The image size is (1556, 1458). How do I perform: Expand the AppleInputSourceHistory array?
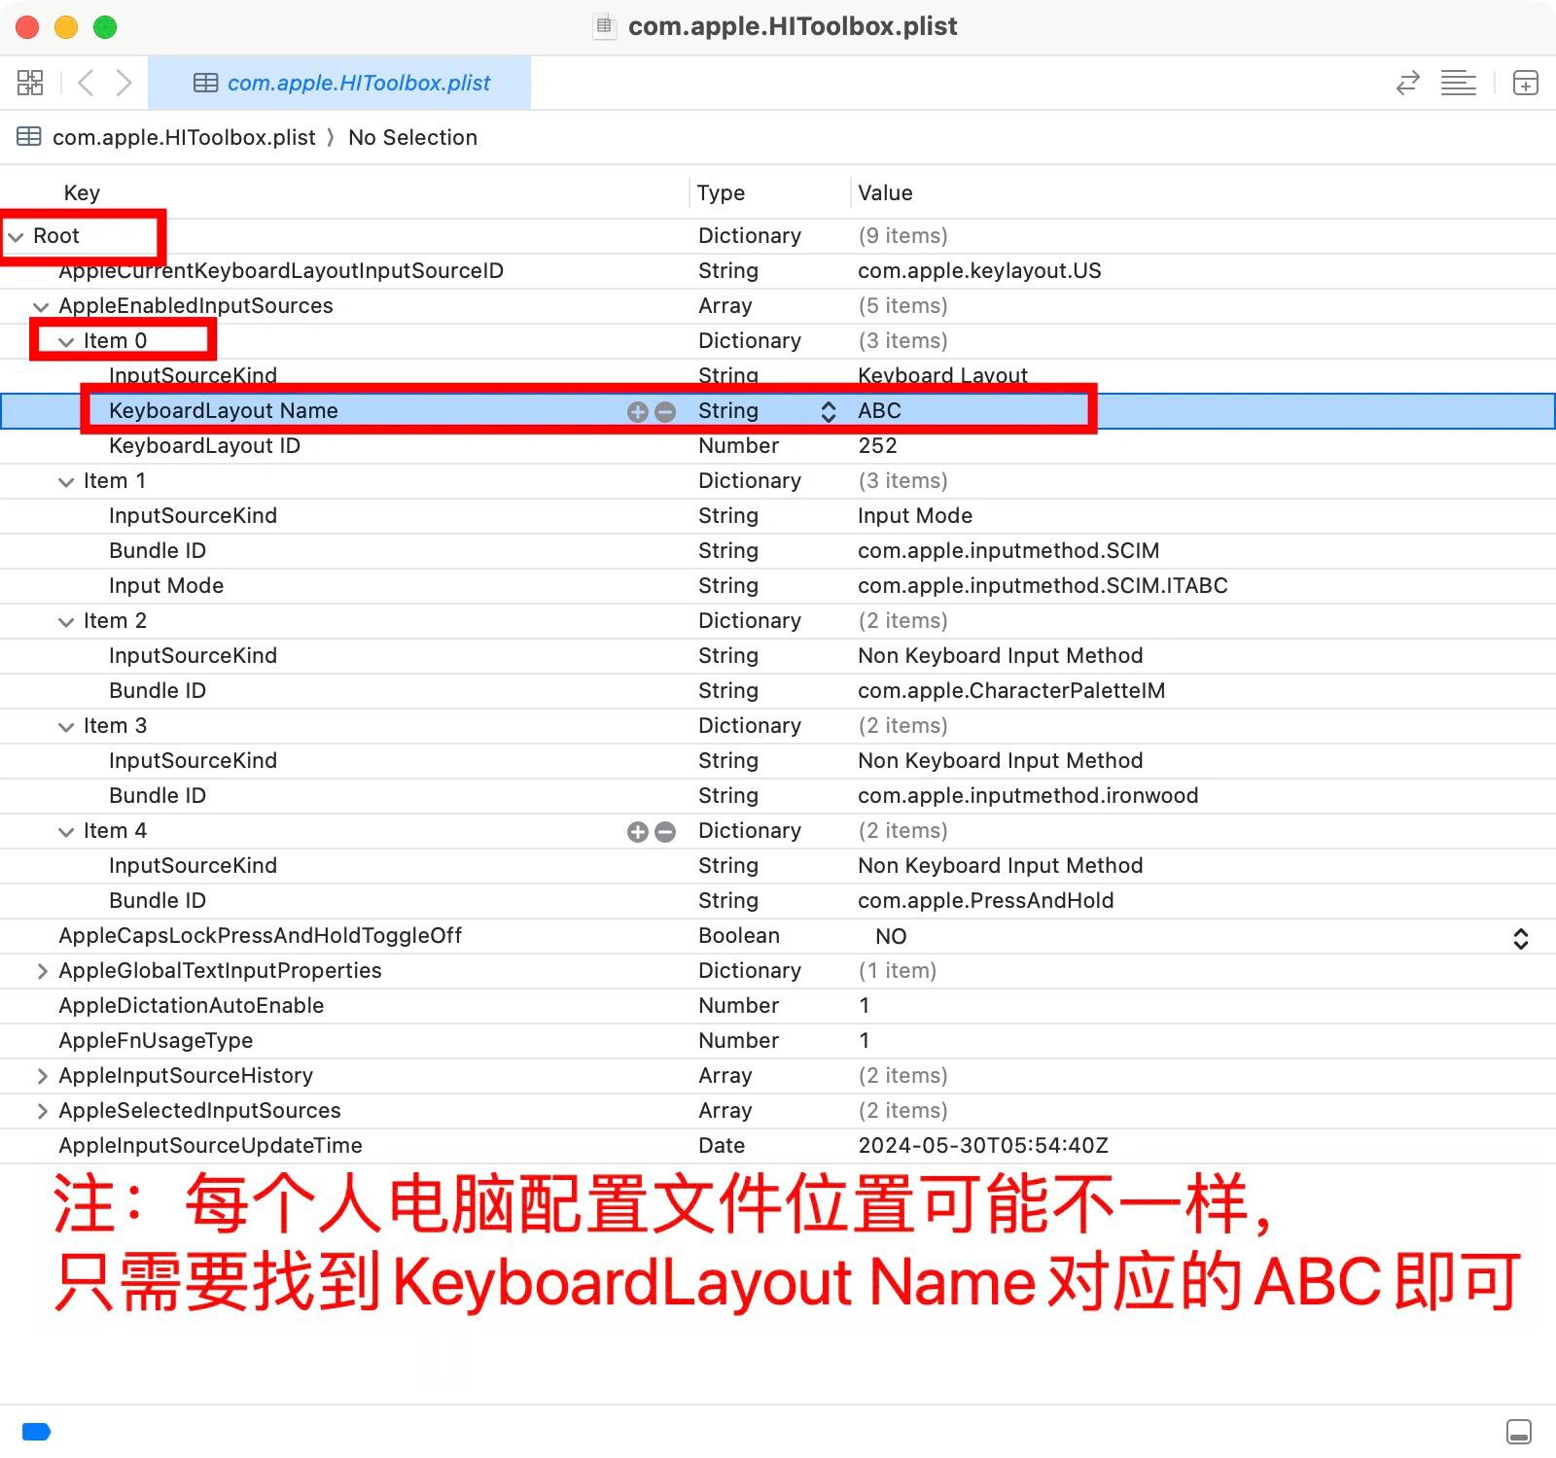(x=42, y=1076)
